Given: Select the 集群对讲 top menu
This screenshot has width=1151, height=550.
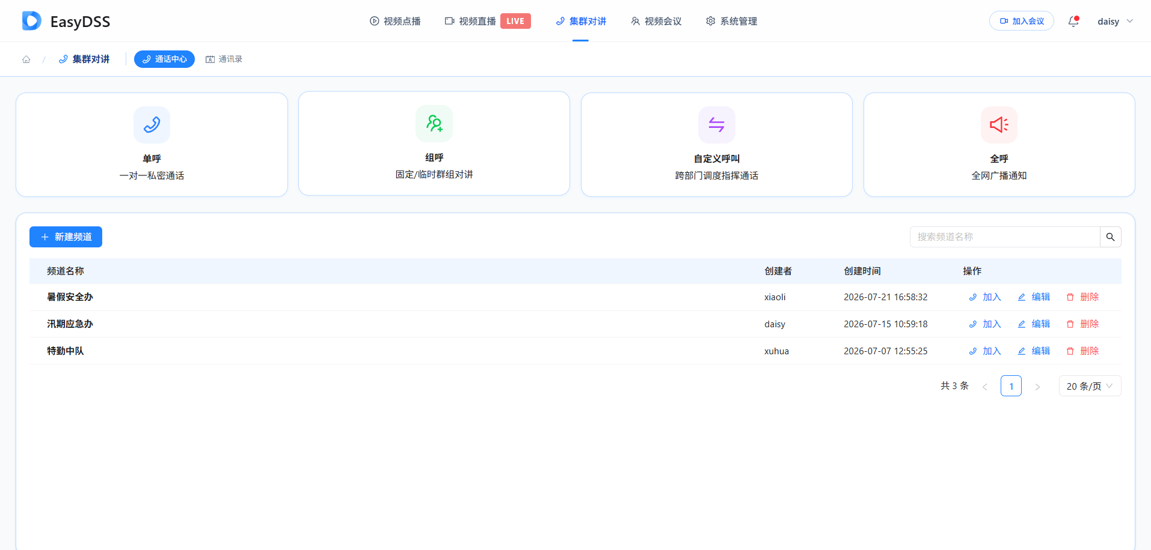Looking at the screenshot, I should tap(581, 21).
